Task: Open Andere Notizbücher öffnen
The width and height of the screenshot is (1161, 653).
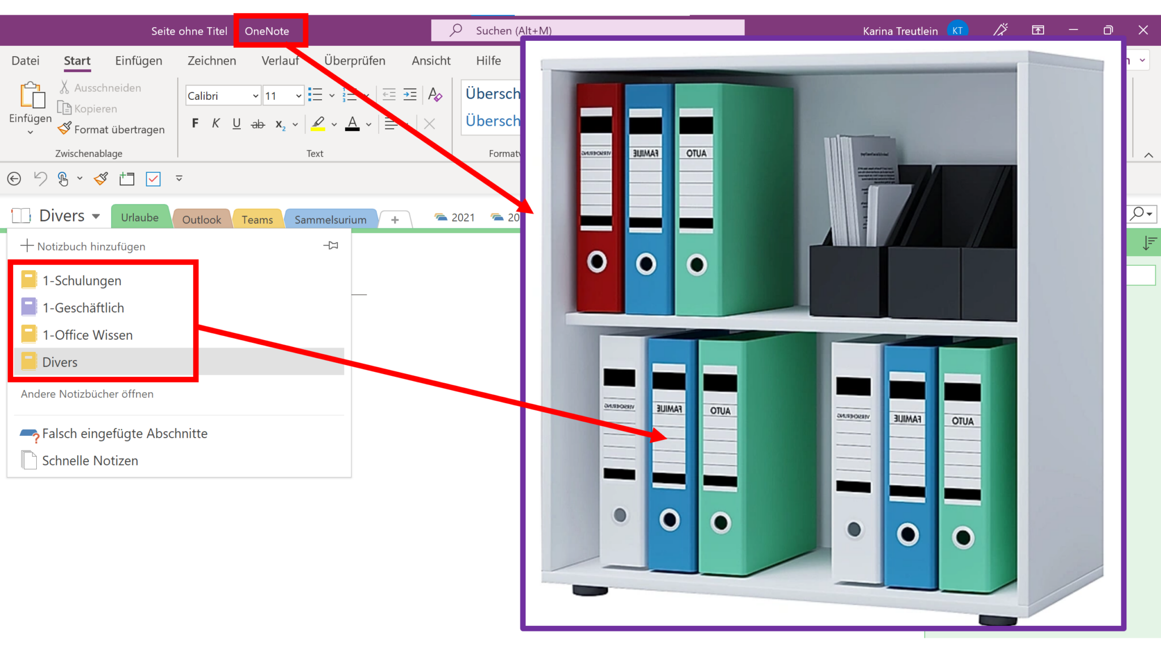Action: (87, 394)
